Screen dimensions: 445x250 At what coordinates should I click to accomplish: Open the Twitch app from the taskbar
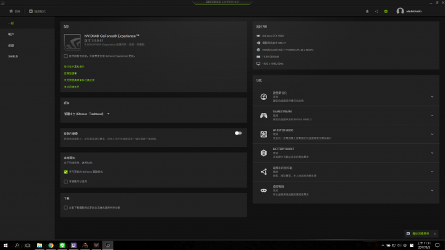(74, 246)
